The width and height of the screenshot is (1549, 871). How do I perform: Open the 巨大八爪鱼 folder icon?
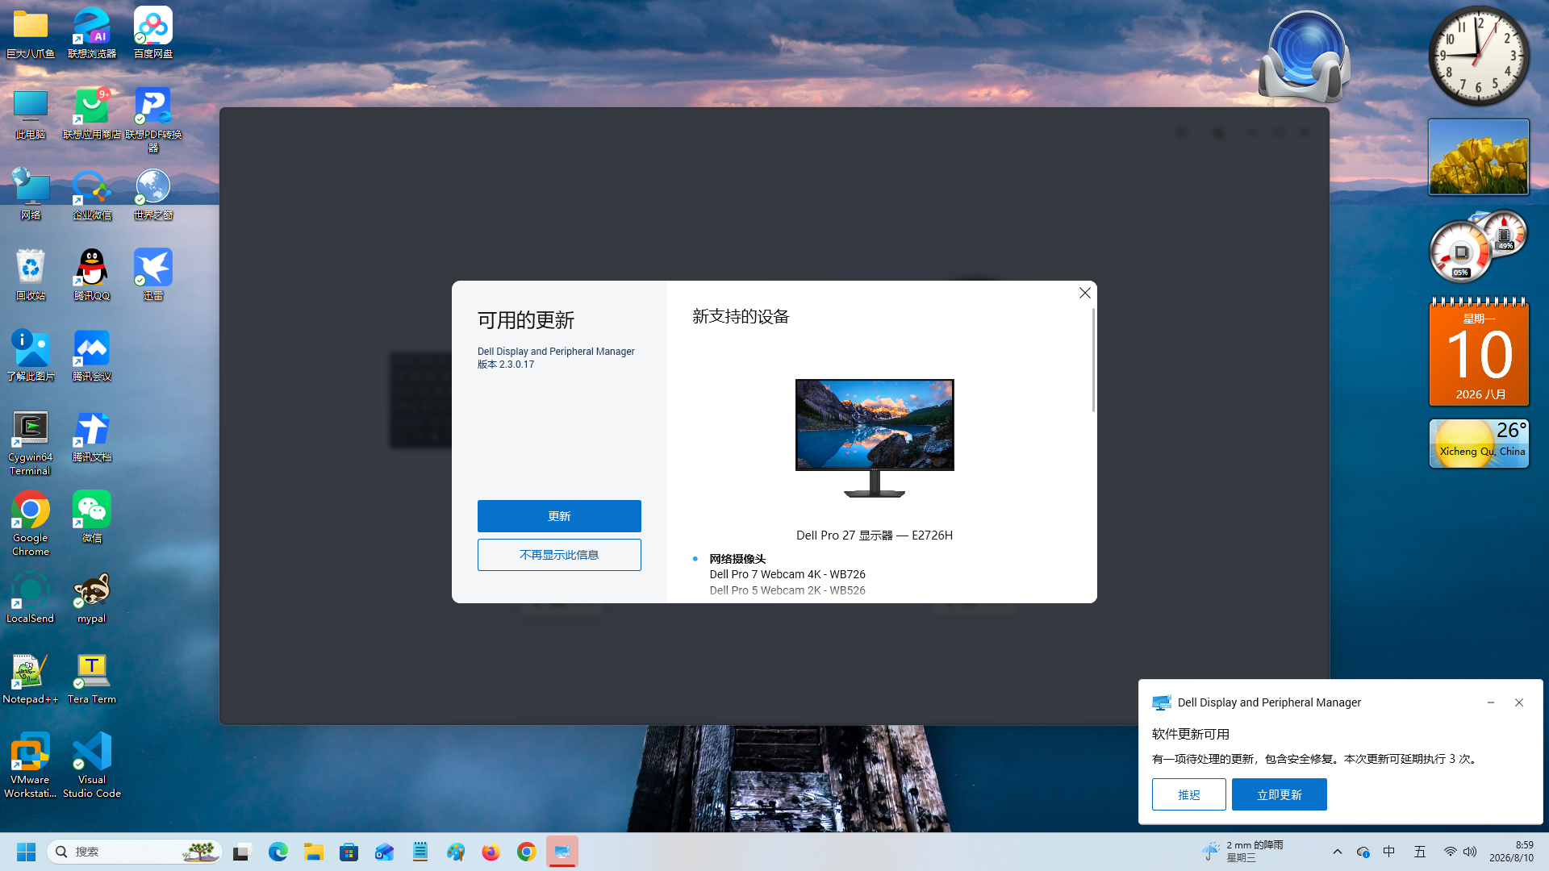click(31, 33)
